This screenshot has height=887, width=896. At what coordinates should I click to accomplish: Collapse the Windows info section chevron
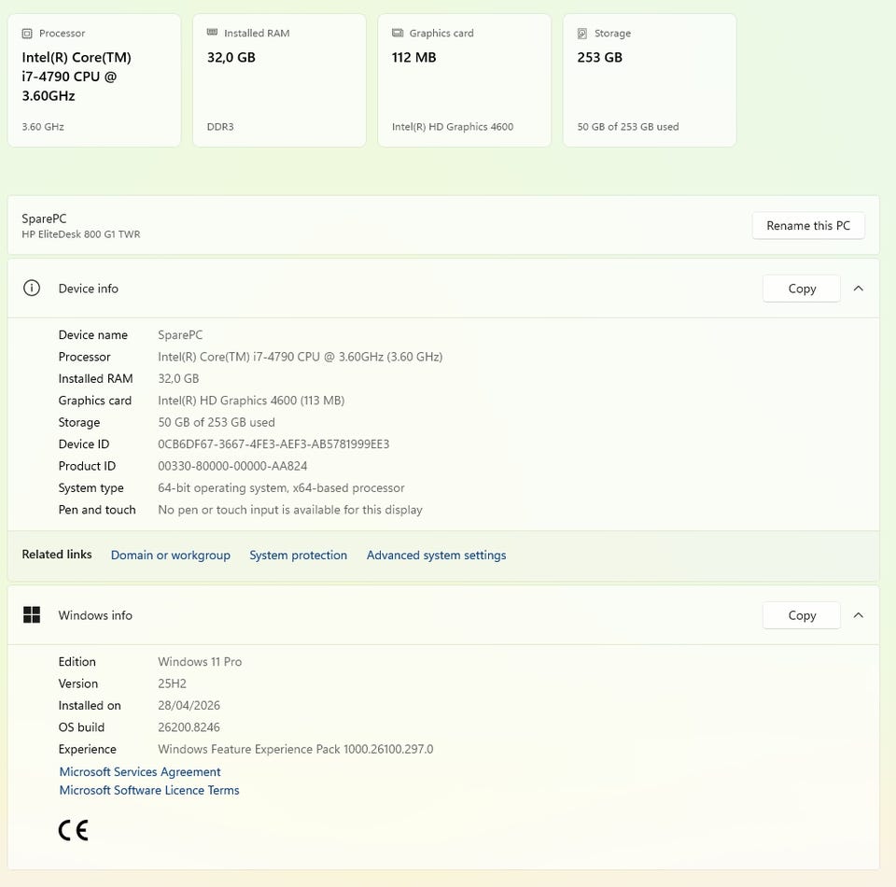(x=859, y=615)
